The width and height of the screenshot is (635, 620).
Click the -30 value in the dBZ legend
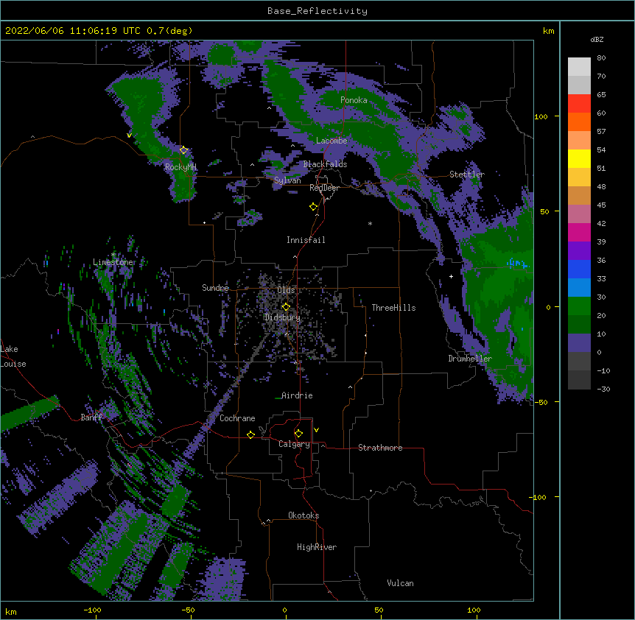603,389
